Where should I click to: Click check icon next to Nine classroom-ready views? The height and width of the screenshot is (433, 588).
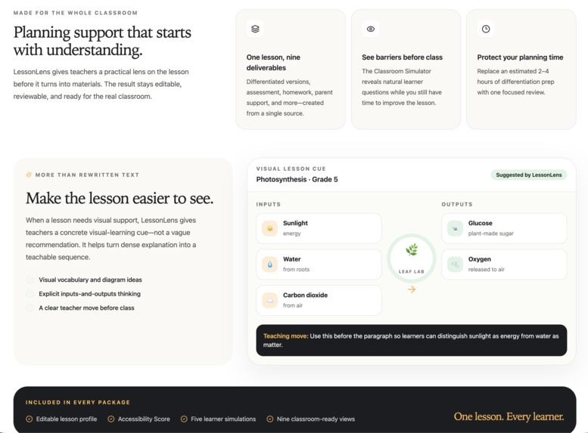tap(269, 419)
